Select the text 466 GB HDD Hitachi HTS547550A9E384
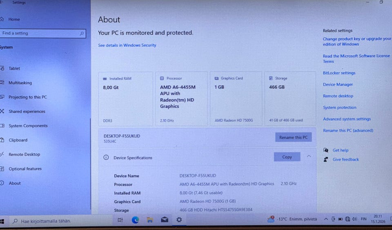 pos(216,210)
